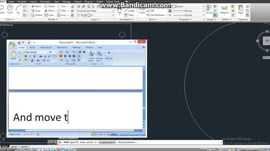Open the Express Tools tab

113,2
